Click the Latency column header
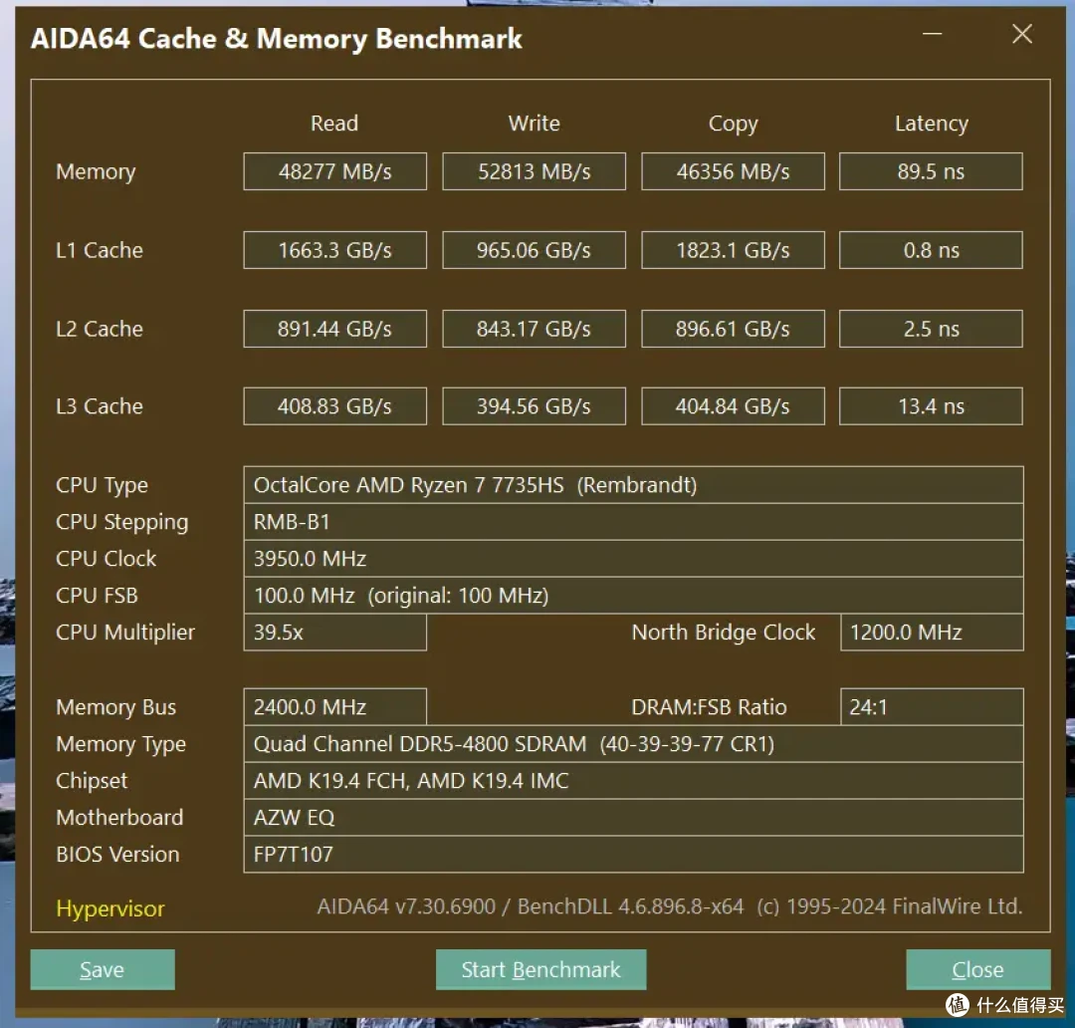Image resolution: width=1075 pixels, height=1028 pixels. [931, 124]
